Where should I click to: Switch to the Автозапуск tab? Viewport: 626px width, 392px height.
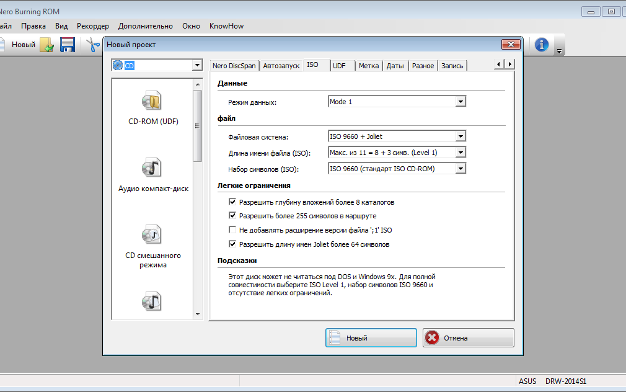click(281, 66)
